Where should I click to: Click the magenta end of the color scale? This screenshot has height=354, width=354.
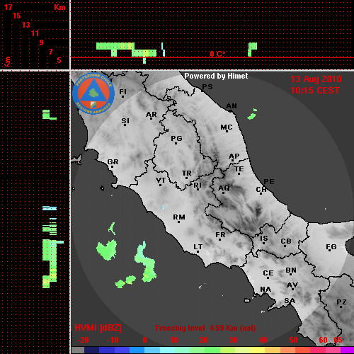[347, 350]
